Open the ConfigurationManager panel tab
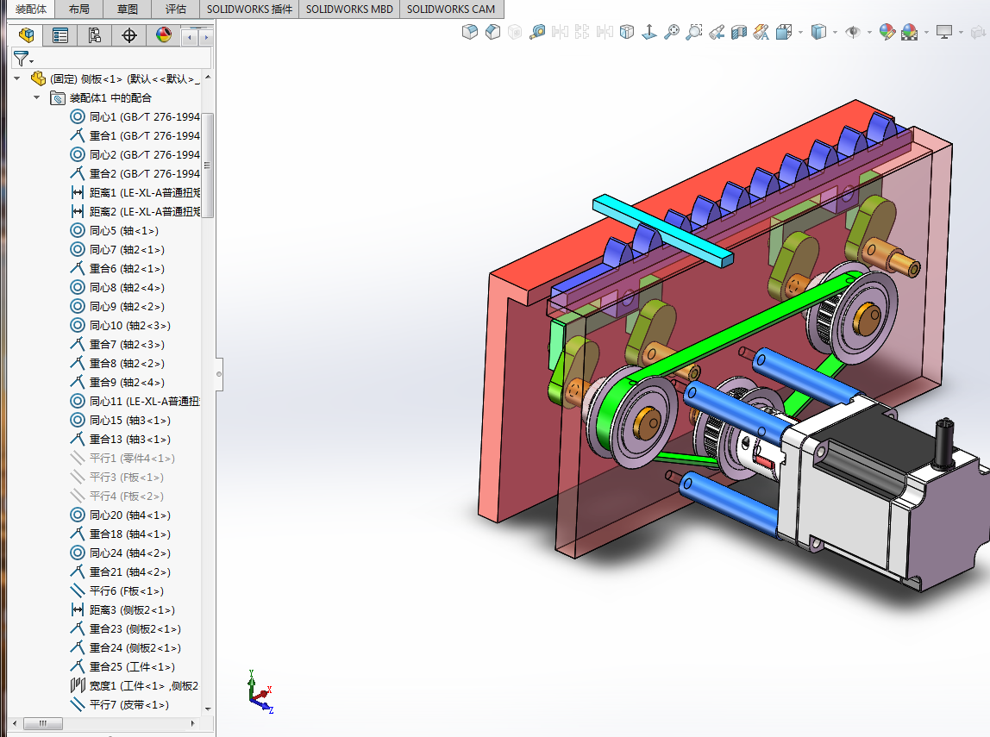Screen dimensions: 990x737 (x=95, y=35)
